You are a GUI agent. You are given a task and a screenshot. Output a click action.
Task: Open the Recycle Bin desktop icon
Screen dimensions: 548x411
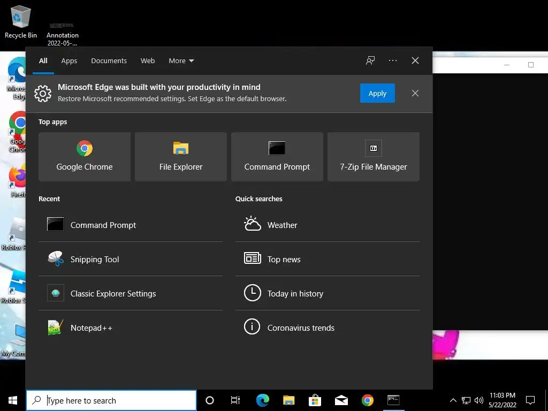click(x=21, y=21)
